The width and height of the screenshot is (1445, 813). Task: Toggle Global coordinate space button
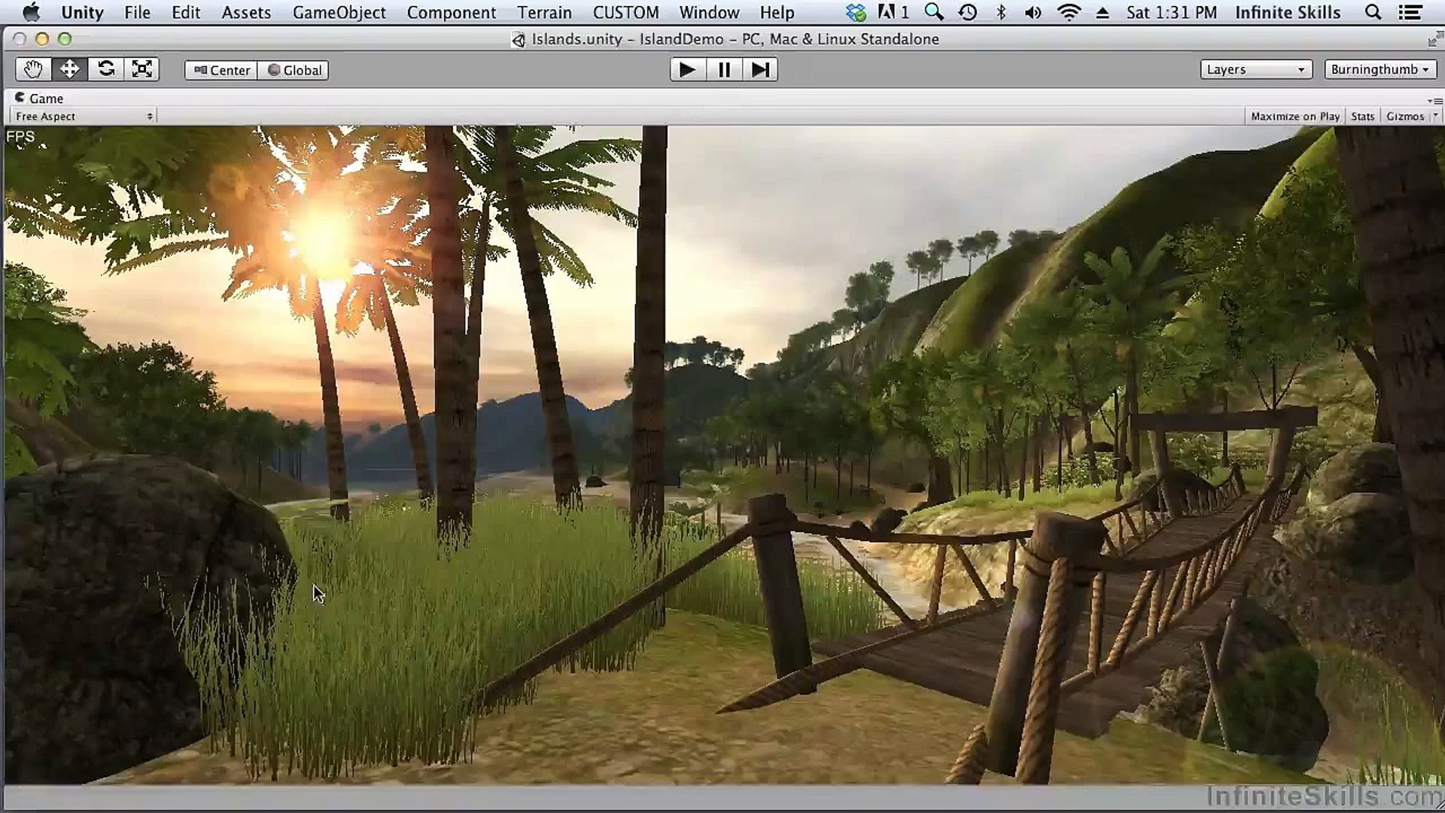pos(294,70)
